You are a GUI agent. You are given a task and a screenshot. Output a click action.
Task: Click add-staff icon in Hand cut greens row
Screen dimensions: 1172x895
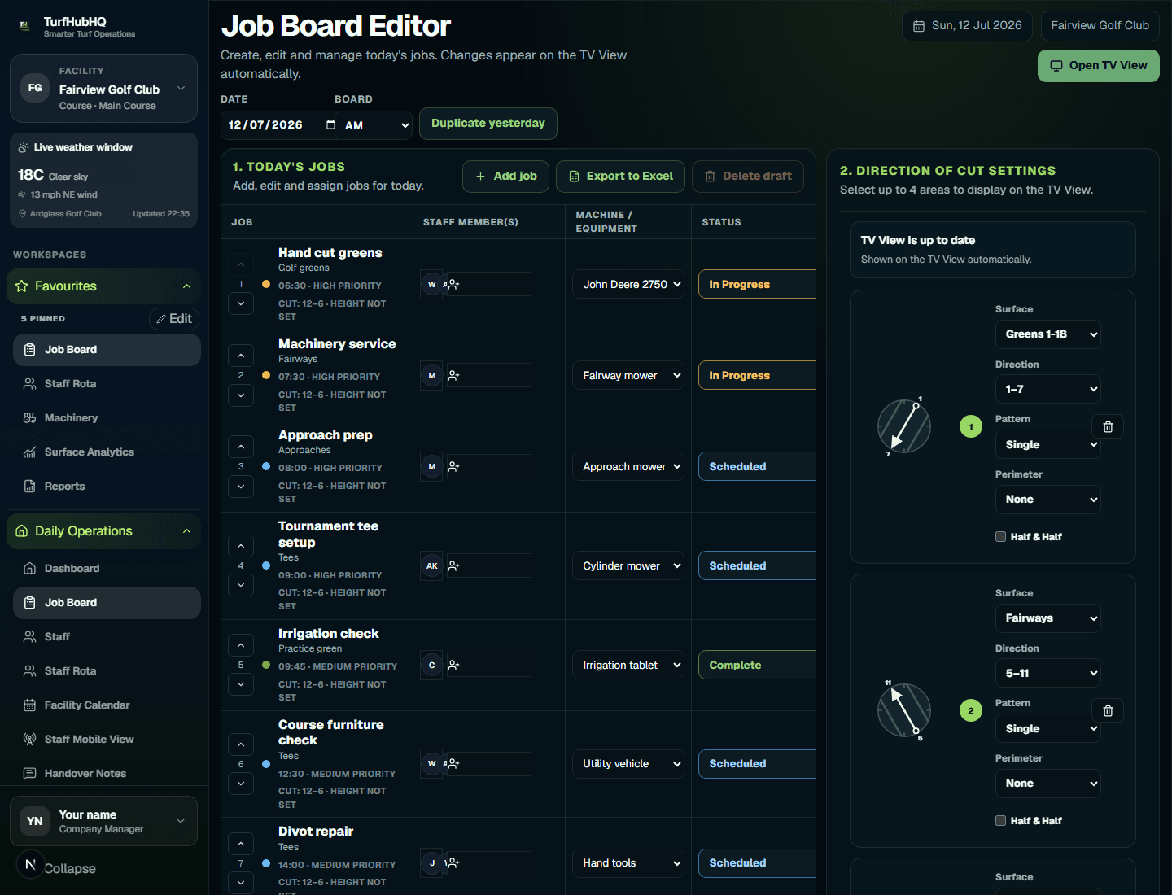point(453,285)
